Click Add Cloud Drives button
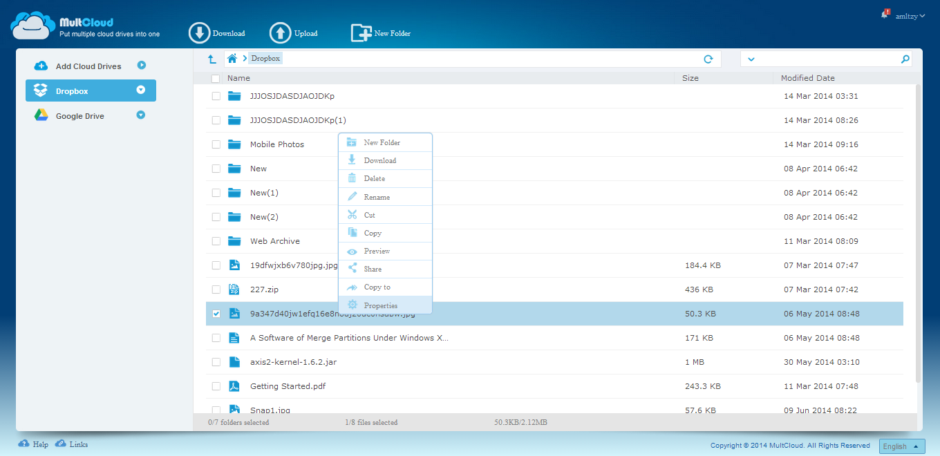 pyautogui.click(x=88, y=66)
